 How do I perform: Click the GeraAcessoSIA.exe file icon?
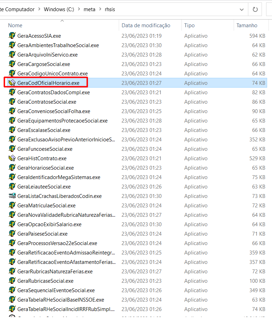point(12,36)
